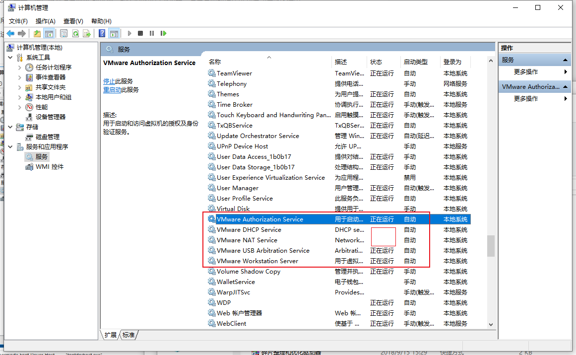Expand the 性能 node arrow
576x355 pixels.
tap(20, 107)
